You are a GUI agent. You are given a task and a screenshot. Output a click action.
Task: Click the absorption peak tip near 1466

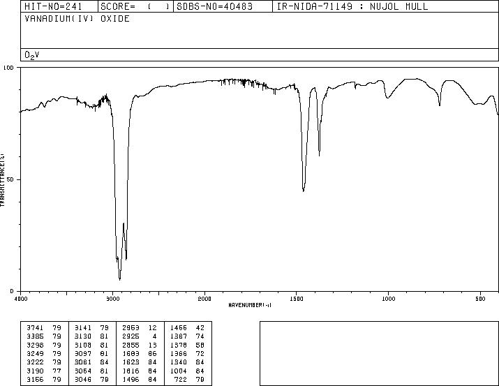tap(304, 191)
